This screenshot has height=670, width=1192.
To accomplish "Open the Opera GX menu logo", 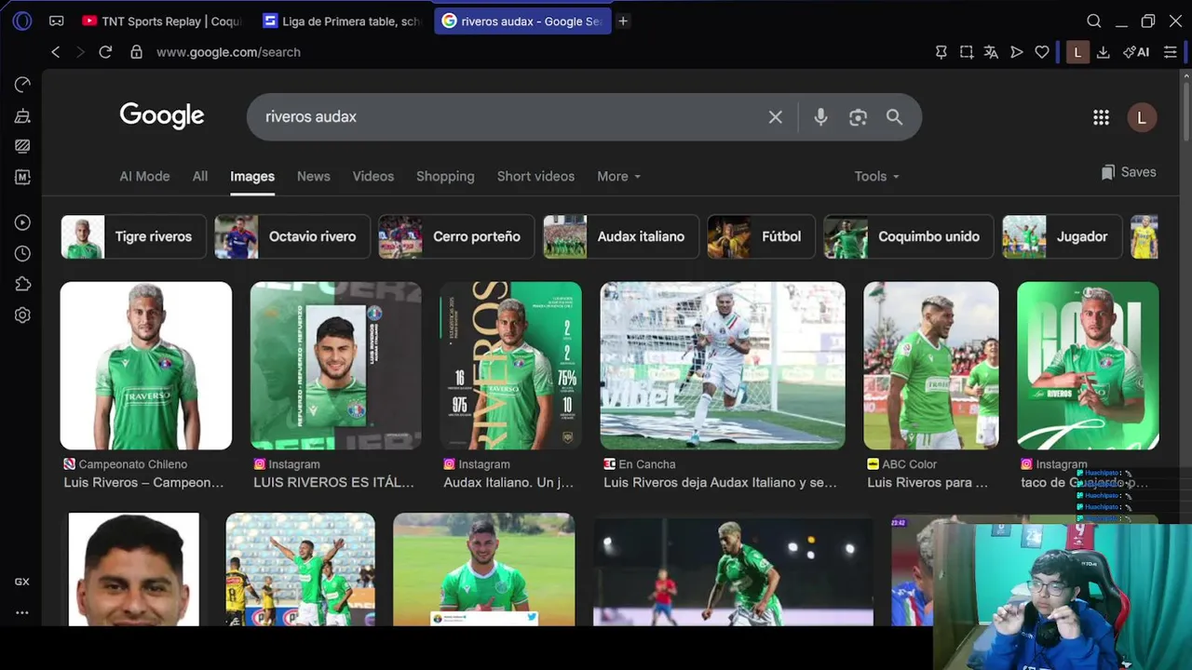I will (x=22, y=20).
